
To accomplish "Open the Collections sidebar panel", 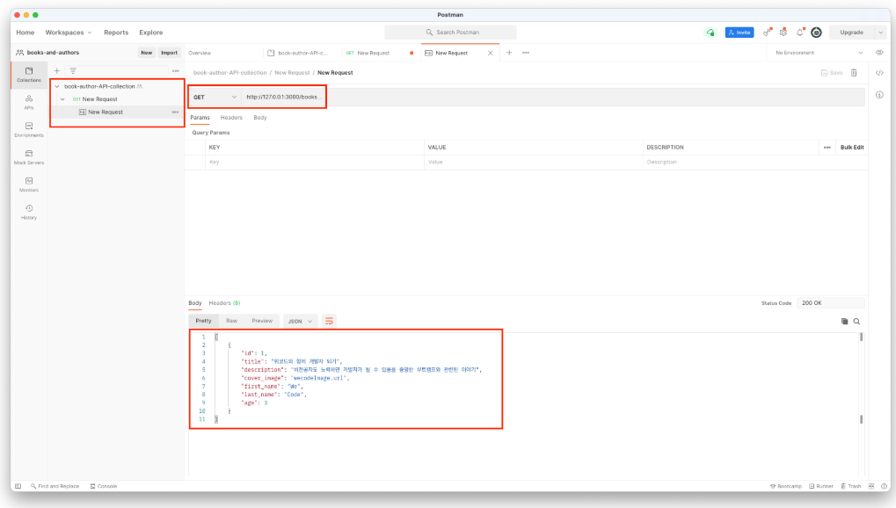I will [28, 75].
